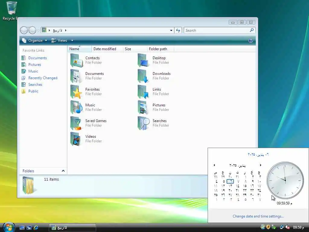Open address bar history dropdown arrow

[x=171, y=31]
